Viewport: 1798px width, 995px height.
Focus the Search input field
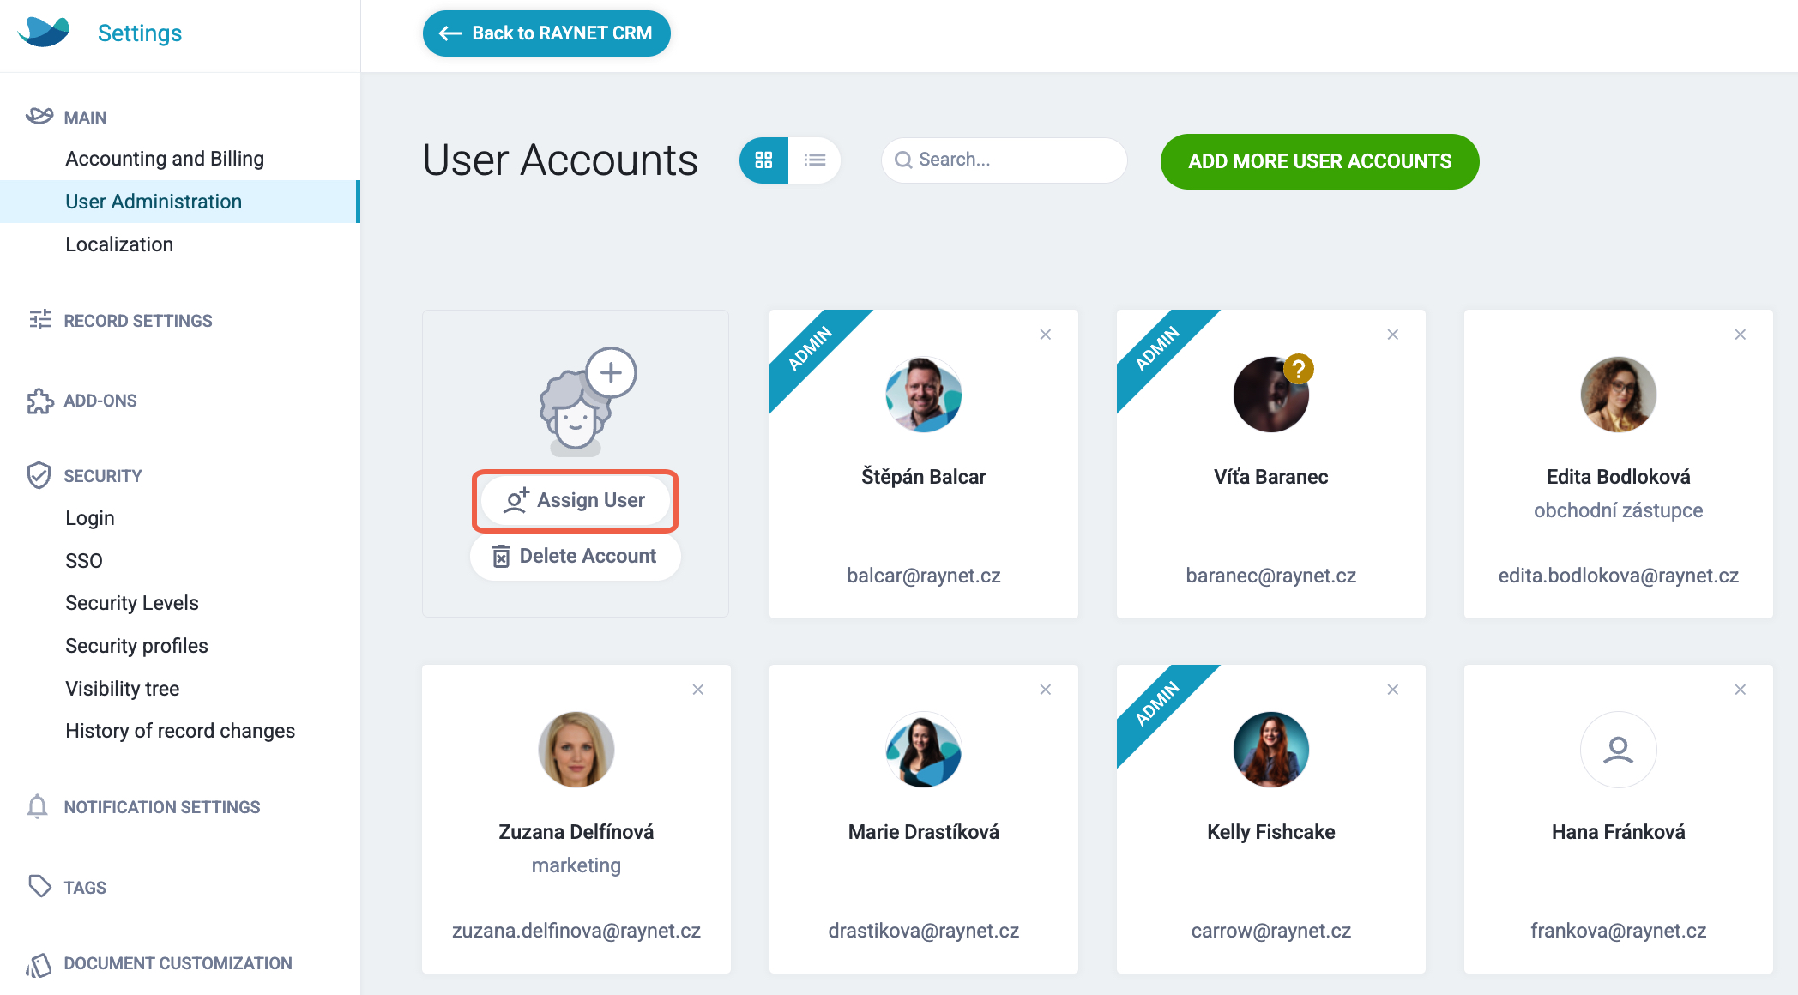tap(1004, 160)
